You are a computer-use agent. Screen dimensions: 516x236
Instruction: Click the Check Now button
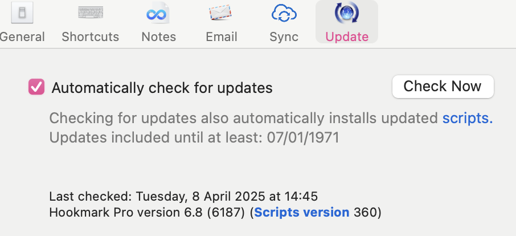443,87
